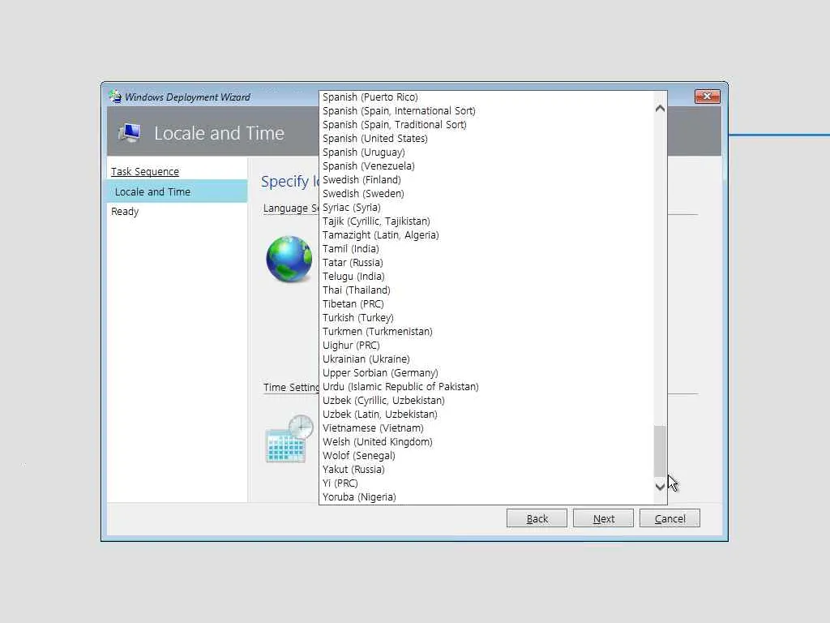Pick Swedish (Finland) in the list

click(x=487, y=179)
